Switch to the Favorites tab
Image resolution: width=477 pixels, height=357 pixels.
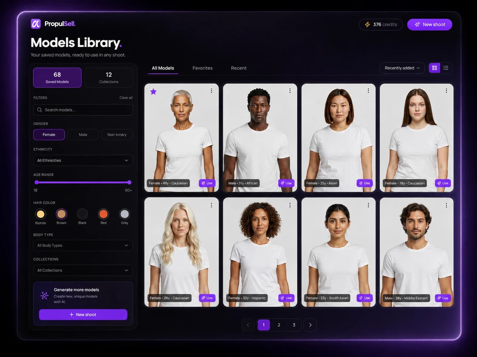[x=203, y=68]
